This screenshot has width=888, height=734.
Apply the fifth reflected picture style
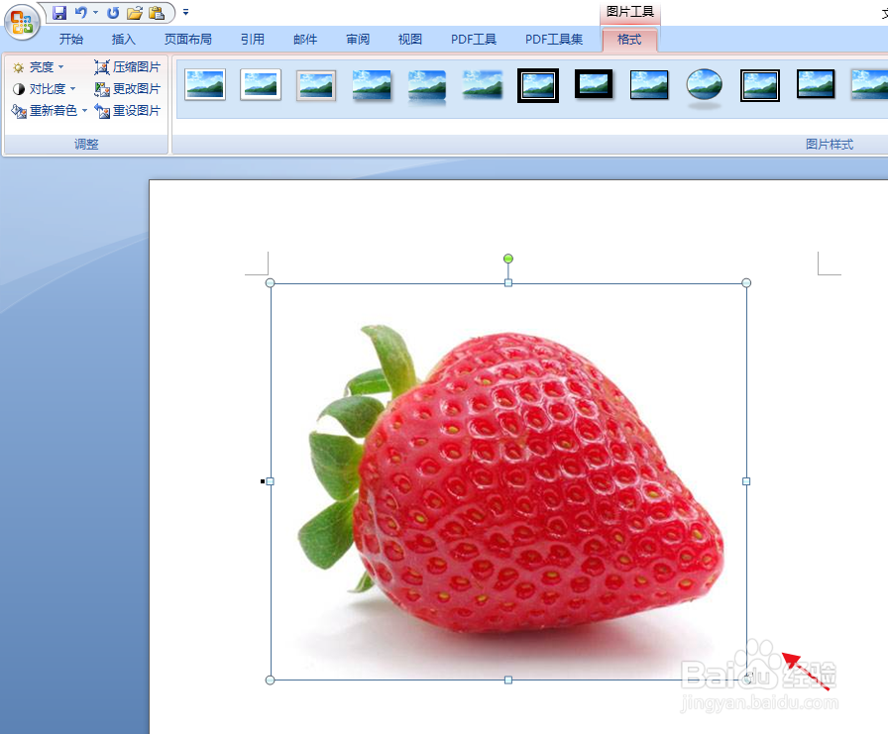click(x=427, y=86)
